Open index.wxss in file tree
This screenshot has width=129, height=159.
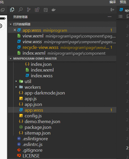coord(62,76)
